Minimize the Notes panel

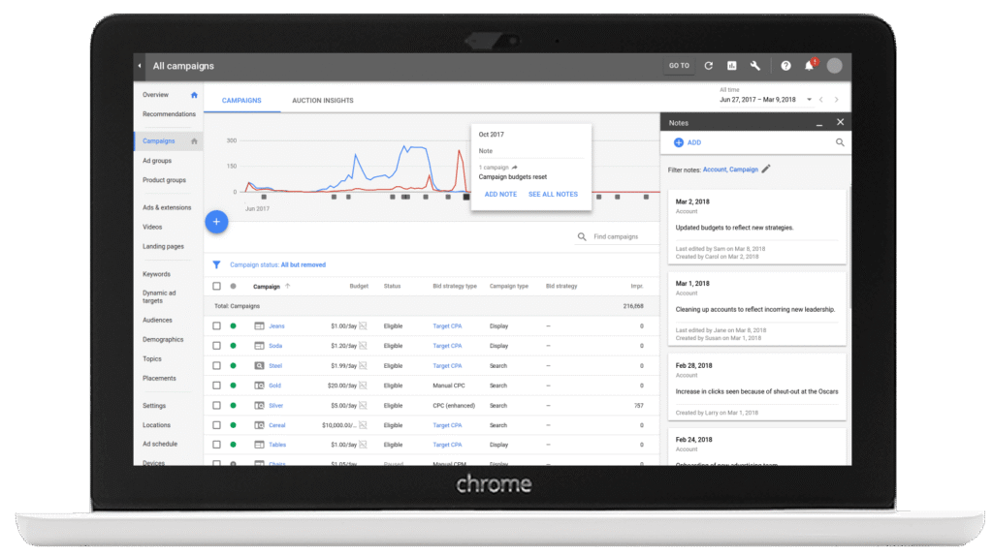(819, 124)
